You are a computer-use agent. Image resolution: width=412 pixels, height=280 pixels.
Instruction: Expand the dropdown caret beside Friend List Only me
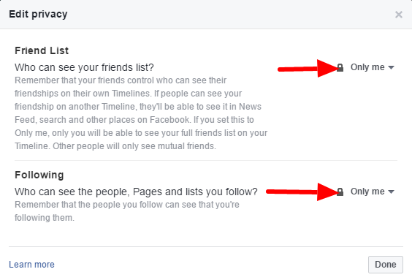[391, 67]
